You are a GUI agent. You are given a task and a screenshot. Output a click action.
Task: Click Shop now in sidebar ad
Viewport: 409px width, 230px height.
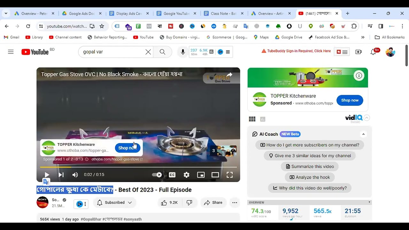click(x=350, y=100)
